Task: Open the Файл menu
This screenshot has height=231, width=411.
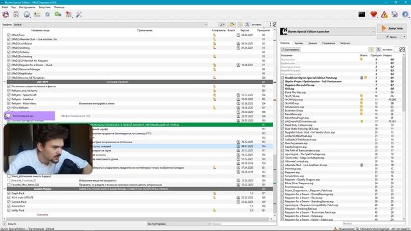Action: 4,7
